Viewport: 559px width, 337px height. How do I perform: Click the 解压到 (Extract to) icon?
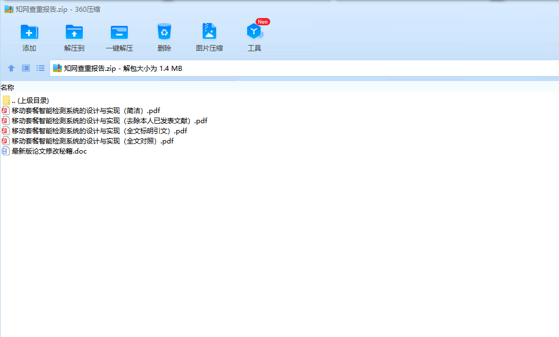pos(74,32)
